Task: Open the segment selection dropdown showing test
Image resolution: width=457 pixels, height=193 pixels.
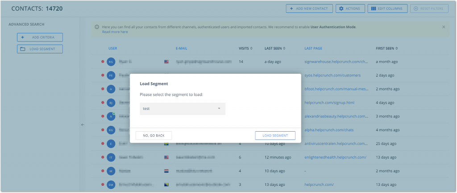Action: [x=183, y=109]
